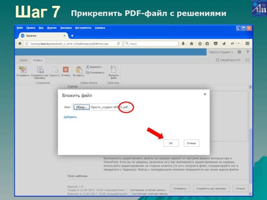Click the file name field with the .pdf file
The image size is (267, 200).
coord(101,107)
